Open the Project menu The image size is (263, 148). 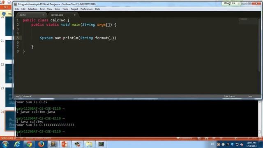click(74, 9)
